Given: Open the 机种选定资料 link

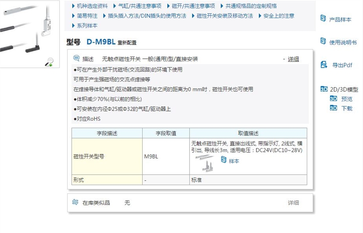Looking at the screenshot, I should 92,6.
